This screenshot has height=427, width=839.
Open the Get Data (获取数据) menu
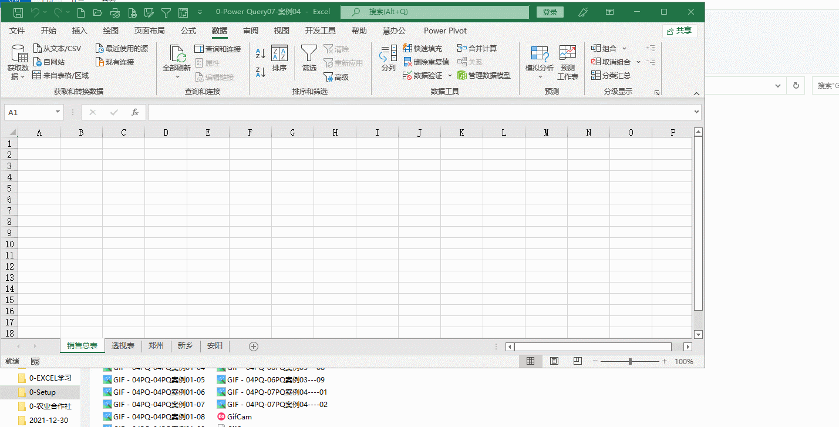18,63
